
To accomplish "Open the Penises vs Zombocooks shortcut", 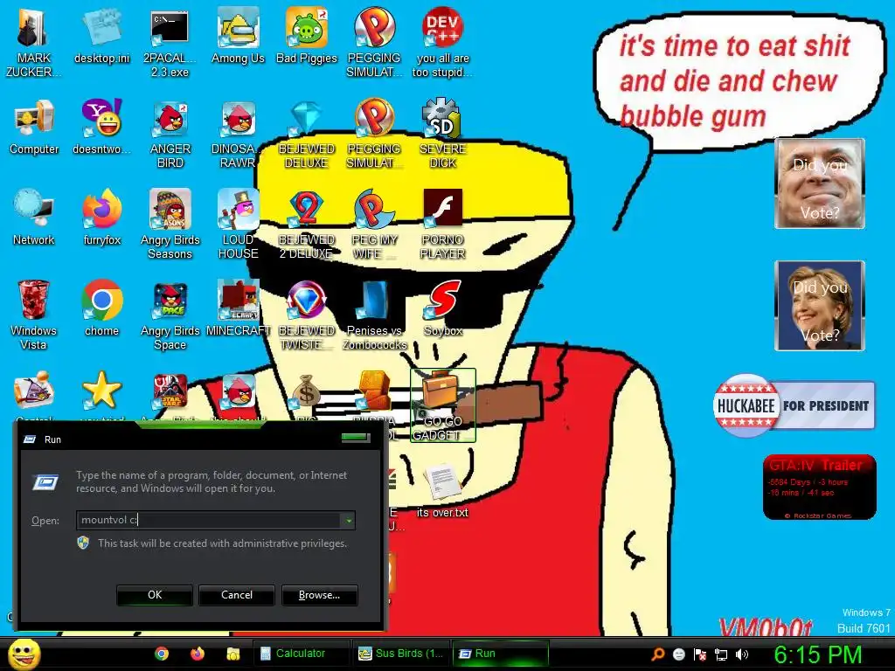I will (x=374, y=315).
